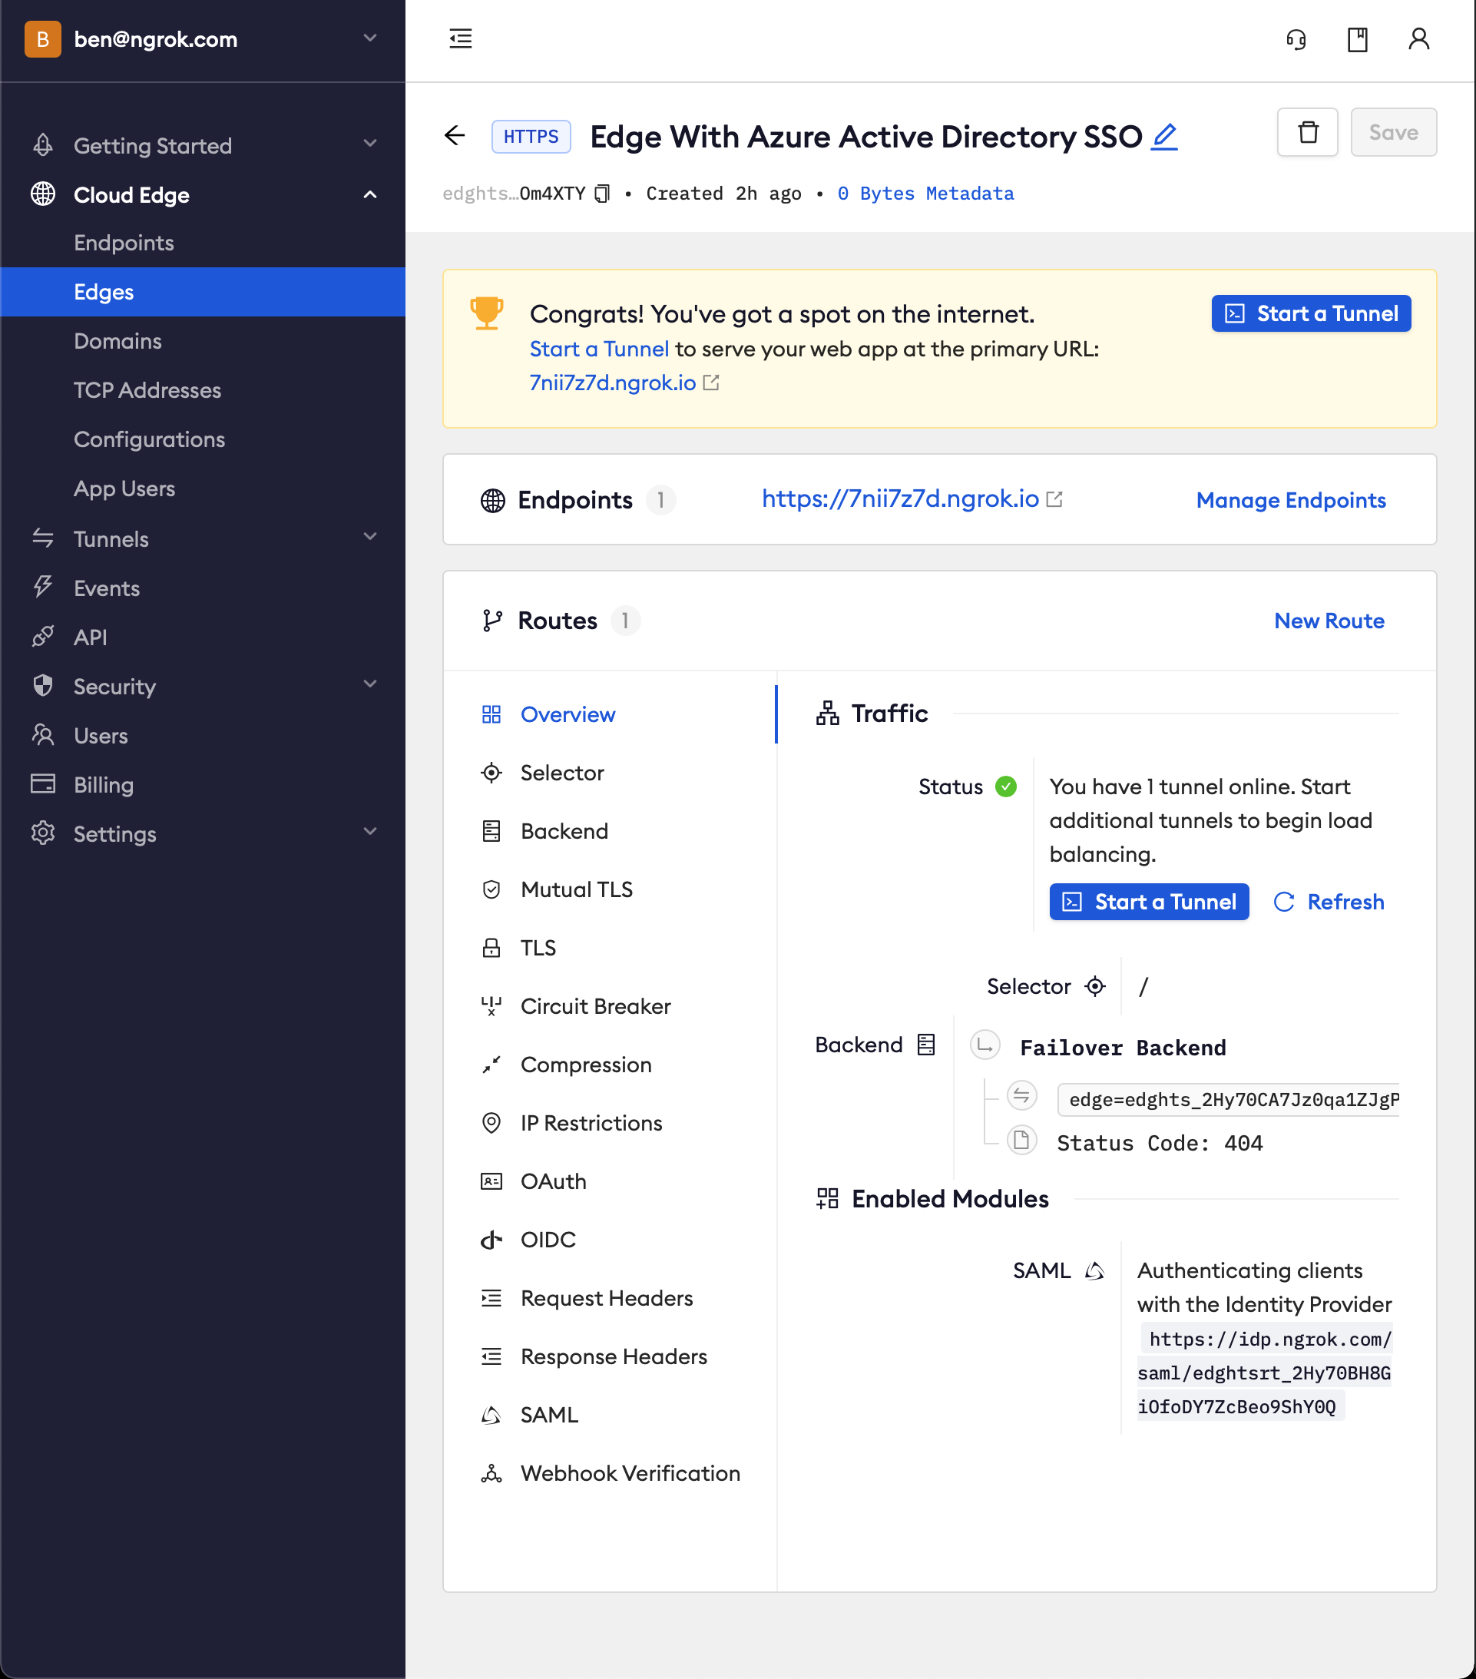Viewport: 1476px width, 1679px height.
Task: Click the Start a Tunnel text link in banner
Action: click(599, 348)
